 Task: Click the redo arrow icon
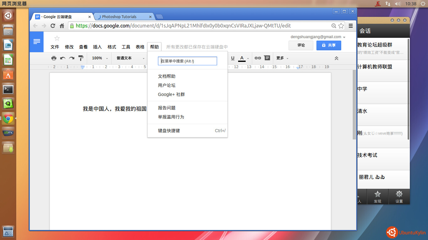coord(72,58)
